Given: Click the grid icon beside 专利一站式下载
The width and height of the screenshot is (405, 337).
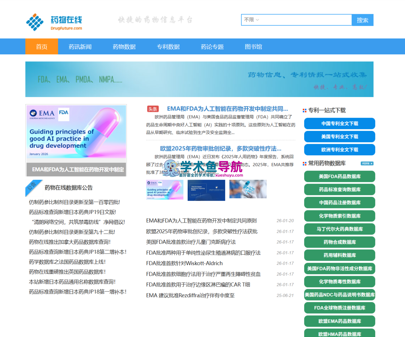Looking at the screenshot, I should [x=304, y=110].
